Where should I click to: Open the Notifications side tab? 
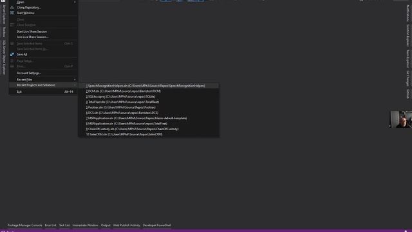(x=408, y=14)
